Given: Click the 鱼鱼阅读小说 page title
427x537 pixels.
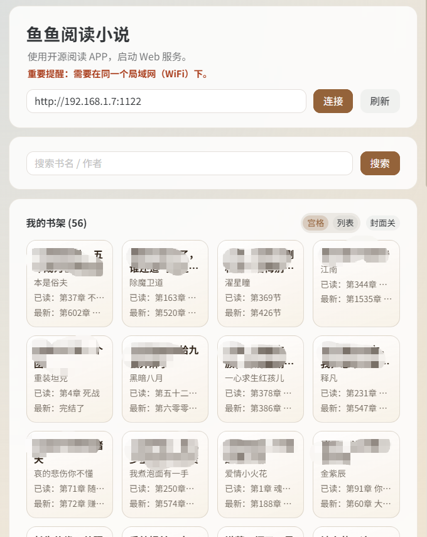Looking at the screenshot, I should 78,35.
